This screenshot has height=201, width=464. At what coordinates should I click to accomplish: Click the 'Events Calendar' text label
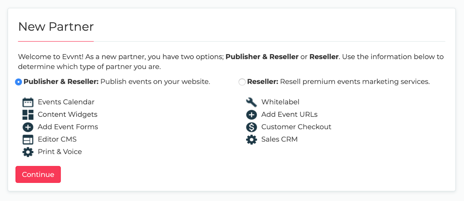coord(66,102)
